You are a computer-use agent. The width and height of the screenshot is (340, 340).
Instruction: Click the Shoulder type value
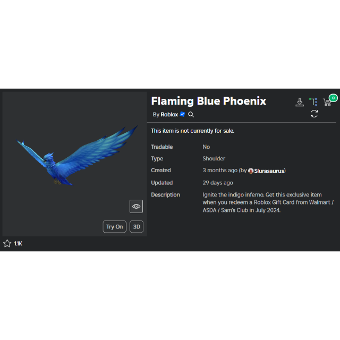click(214, 158)
